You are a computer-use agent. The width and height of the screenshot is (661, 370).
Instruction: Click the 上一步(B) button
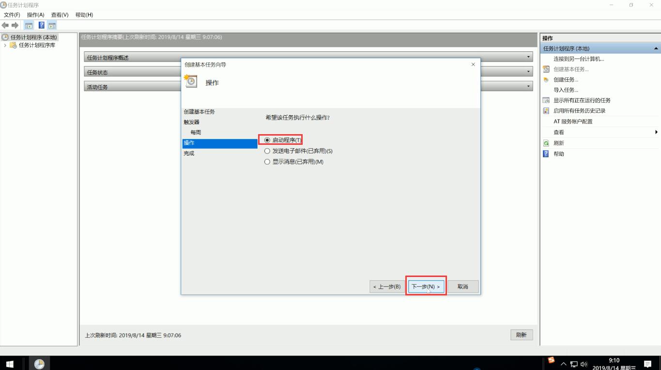click(x=386, y=287)
